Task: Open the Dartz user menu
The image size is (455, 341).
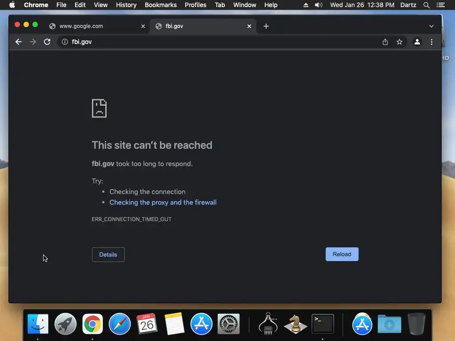Action: pyautogui.click(x=408, y=5)
